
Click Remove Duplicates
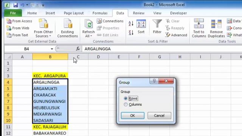pos(216,28)
